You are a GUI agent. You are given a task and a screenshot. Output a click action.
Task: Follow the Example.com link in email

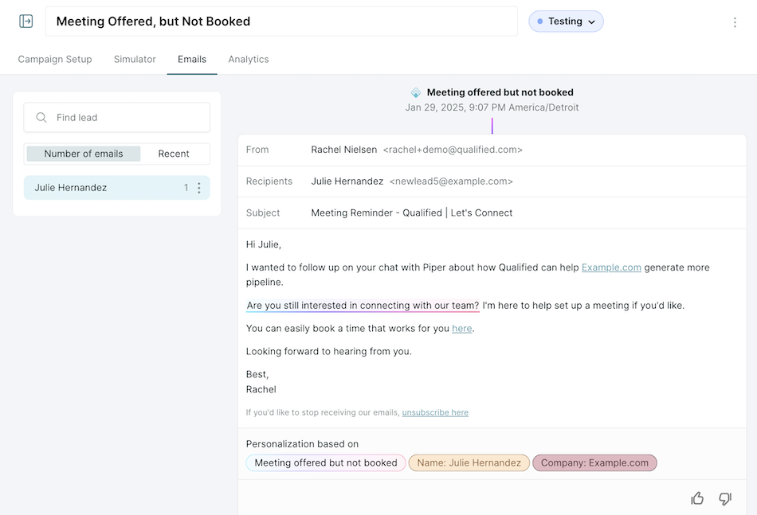click(x=611, y=267)
